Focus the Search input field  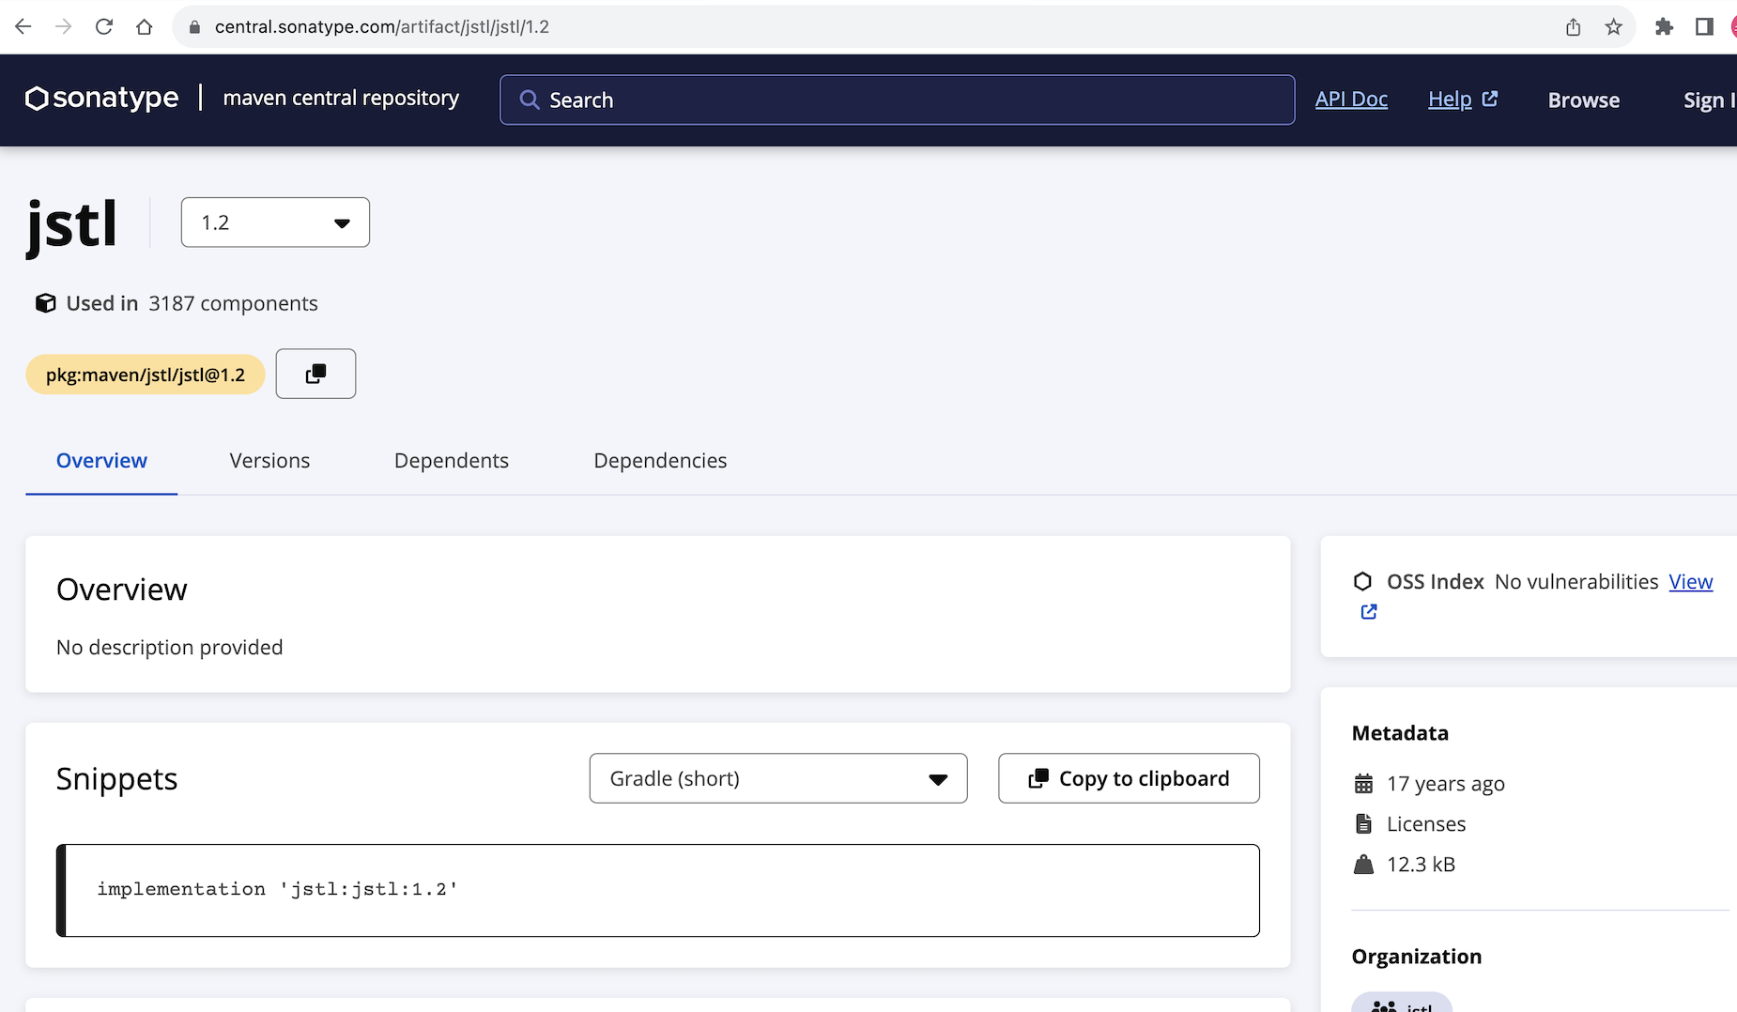point(897,100)
